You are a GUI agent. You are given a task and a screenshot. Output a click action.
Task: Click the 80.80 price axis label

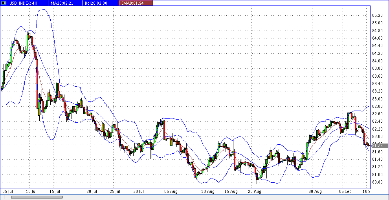point(377,182)
